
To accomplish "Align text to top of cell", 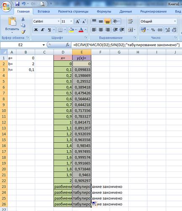I will 94,21.
